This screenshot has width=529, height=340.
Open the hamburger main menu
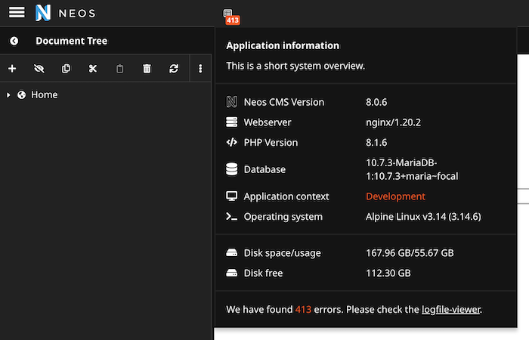pyautogui.click(x=17, y=13)
